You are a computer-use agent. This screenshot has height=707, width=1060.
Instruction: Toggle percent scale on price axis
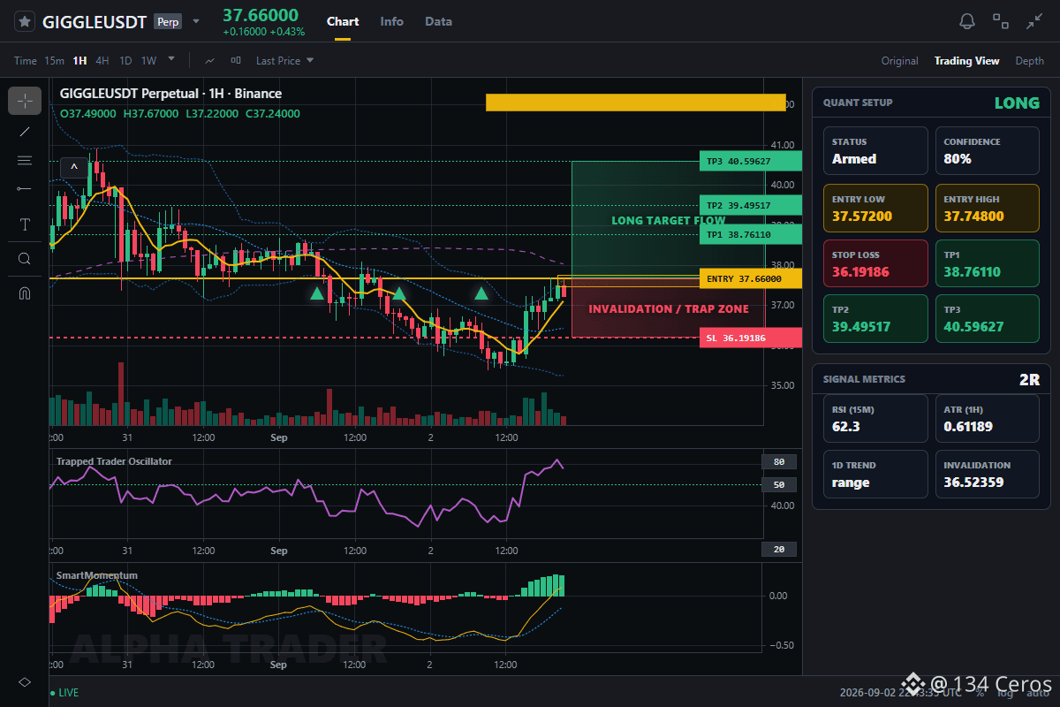point(980,693)
